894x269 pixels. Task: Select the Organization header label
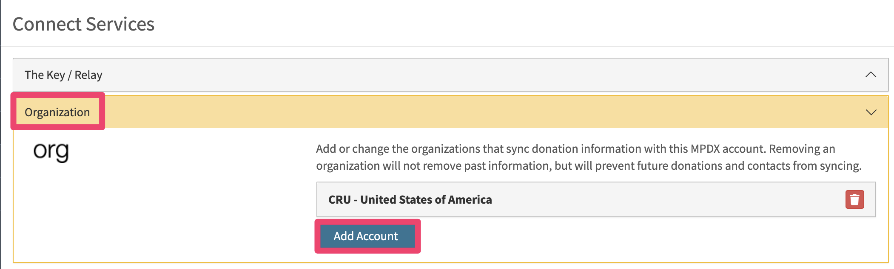click(x=57, y=112)
